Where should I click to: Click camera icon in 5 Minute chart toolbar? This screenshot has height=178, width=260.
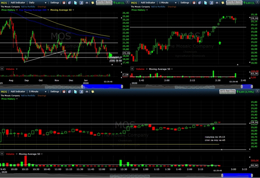[x=87, y=92]
